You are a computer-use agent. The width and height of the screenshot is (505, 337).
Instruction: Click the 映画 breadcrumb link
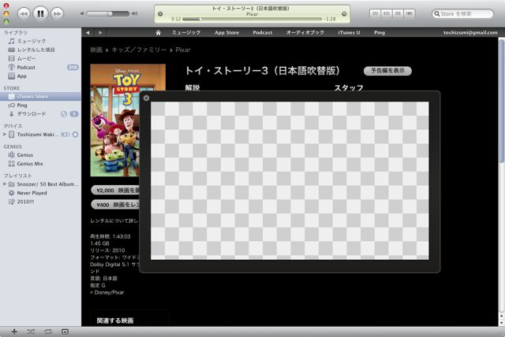click(96, 50)
